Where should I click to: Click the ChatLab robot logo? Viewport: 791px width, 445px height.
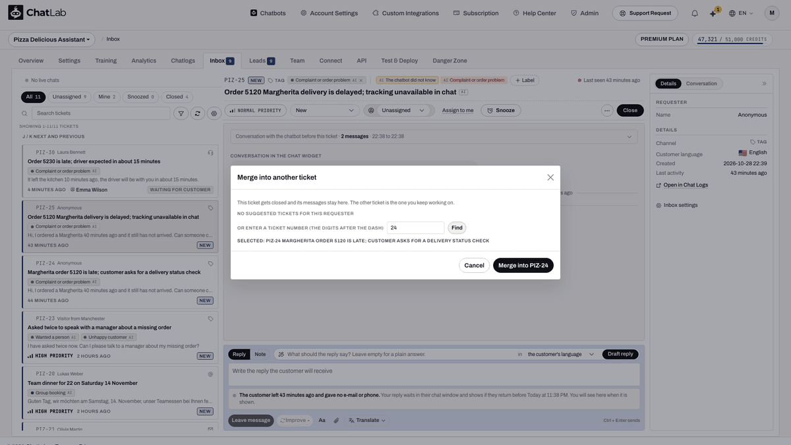click(x=16, y=13)
